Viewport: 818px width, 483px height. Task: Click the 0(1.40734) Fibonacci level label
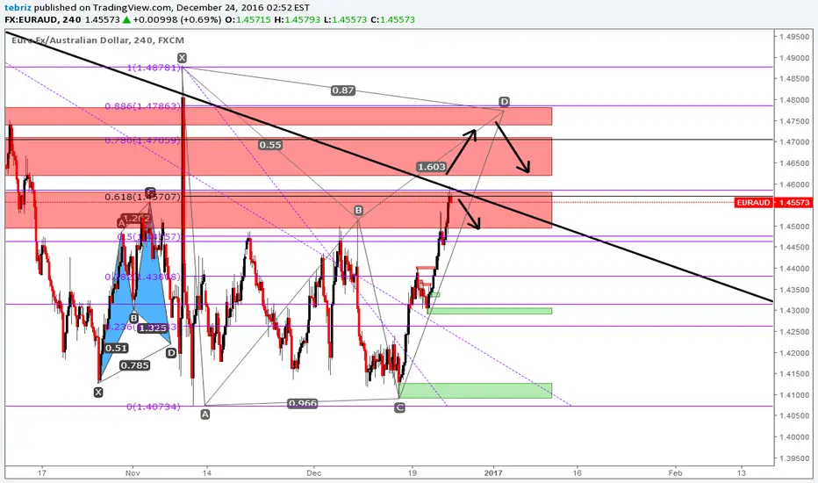click(x=154, y=407)
